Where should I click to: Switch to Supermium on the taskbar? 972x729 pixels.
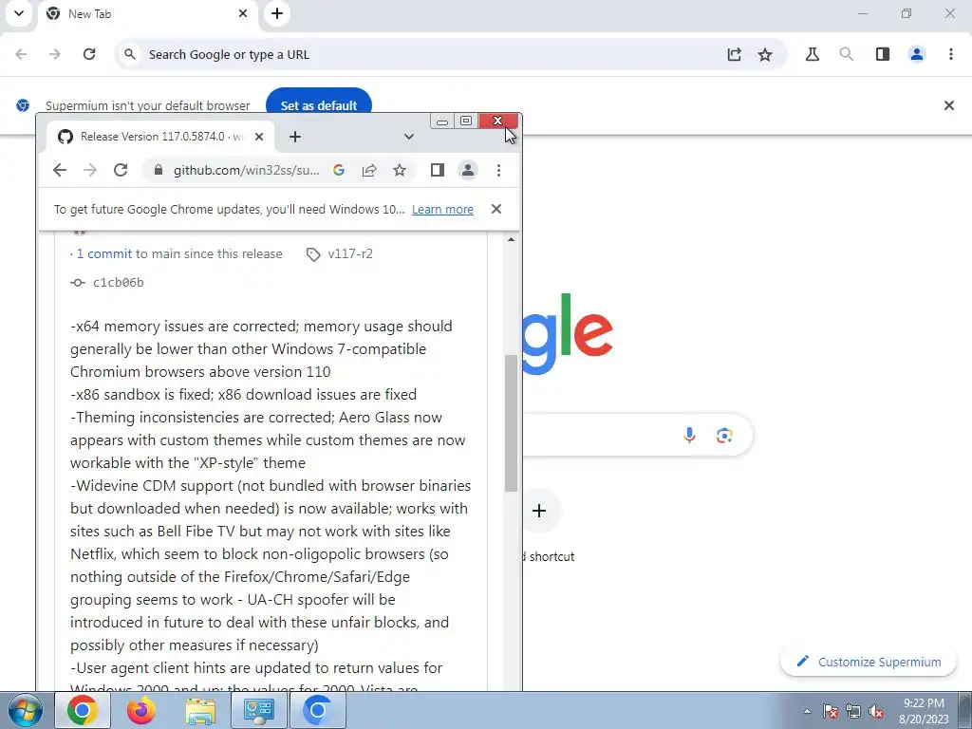point(317,710)
